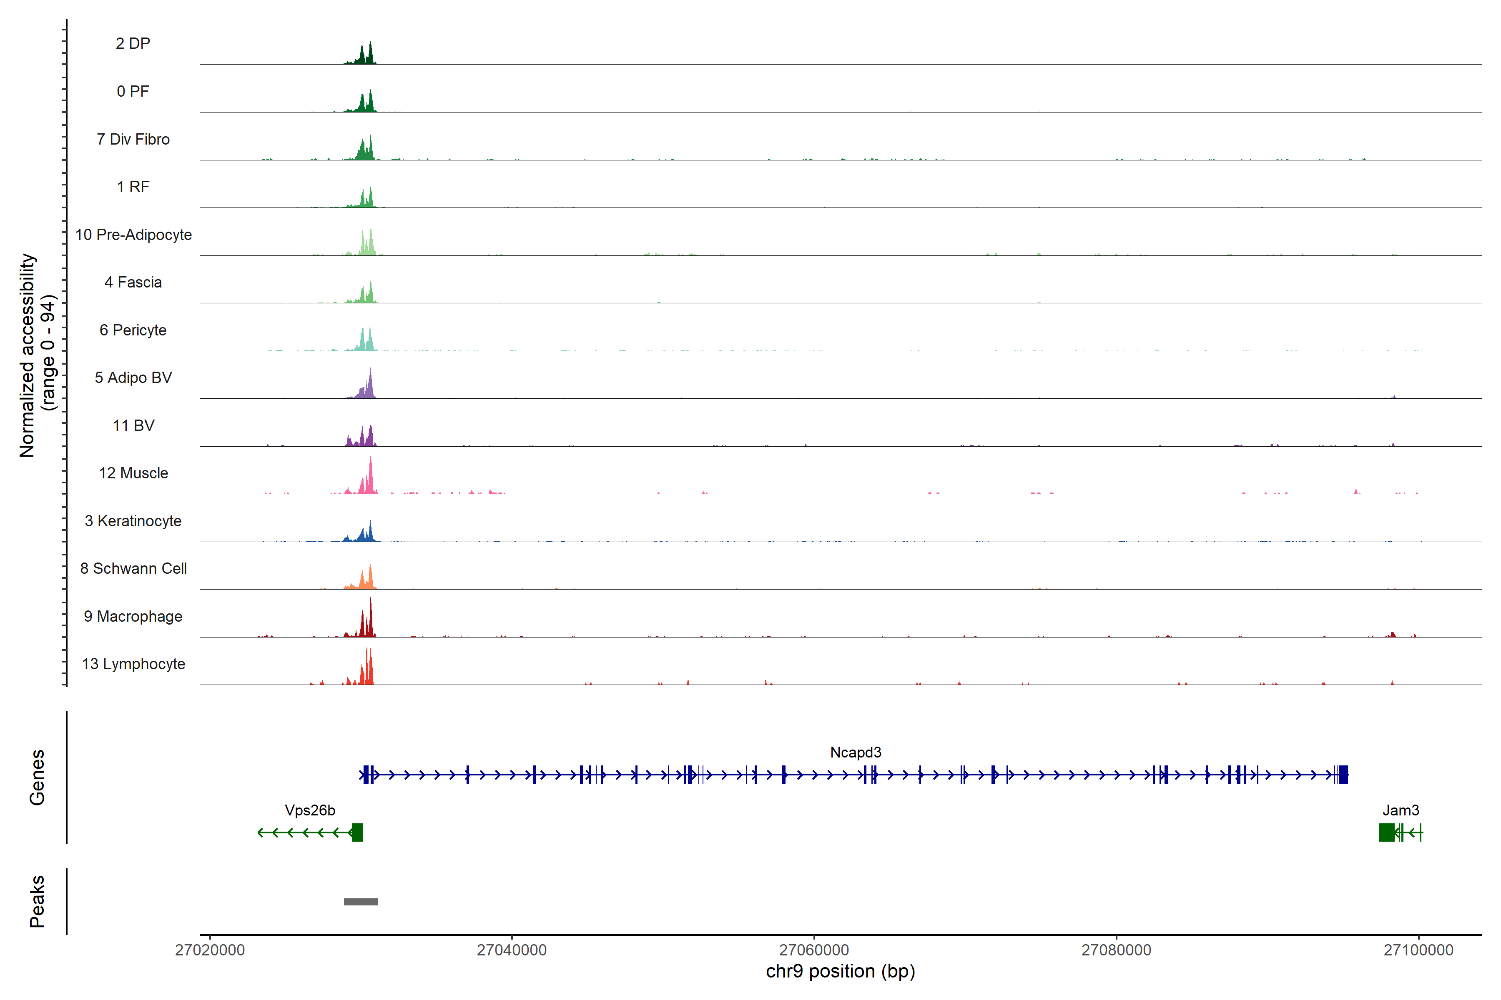Click the 10 Pre-Adipocyte track label

point(133,235)
